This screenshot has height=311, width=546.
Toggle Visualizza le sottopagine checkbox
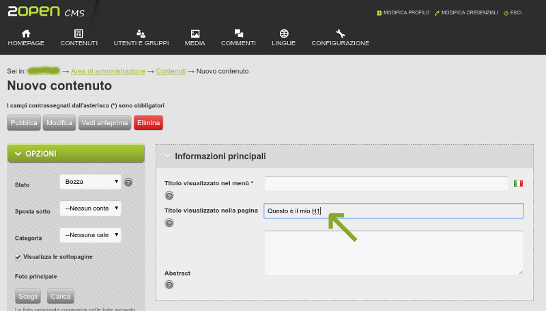pos(18,257)
